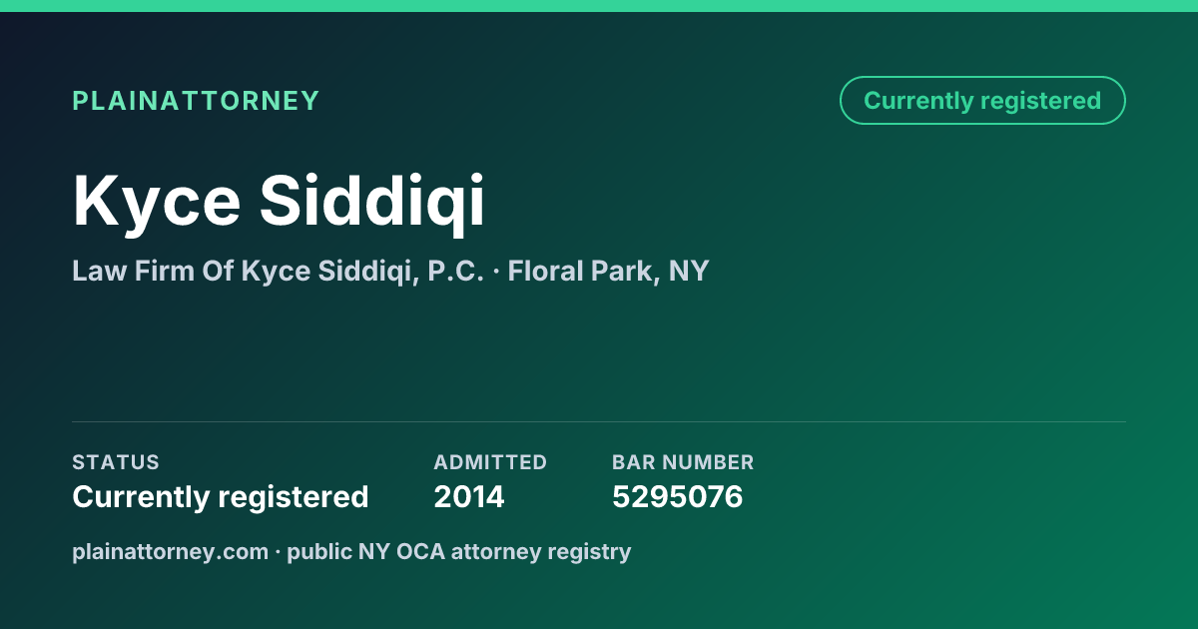1198x629 pixels.
Task: Select the Kyce Siddiqi name heading
Action: pos(279,200)
